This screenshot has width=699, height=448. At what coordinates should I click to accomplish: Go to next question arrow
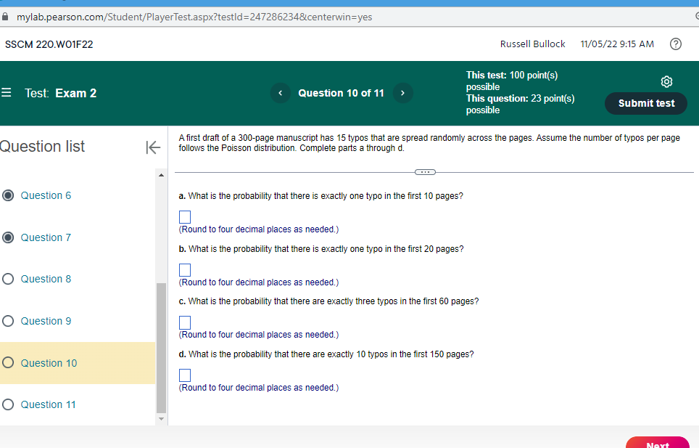pyautogui.click(x=402, y=93)
